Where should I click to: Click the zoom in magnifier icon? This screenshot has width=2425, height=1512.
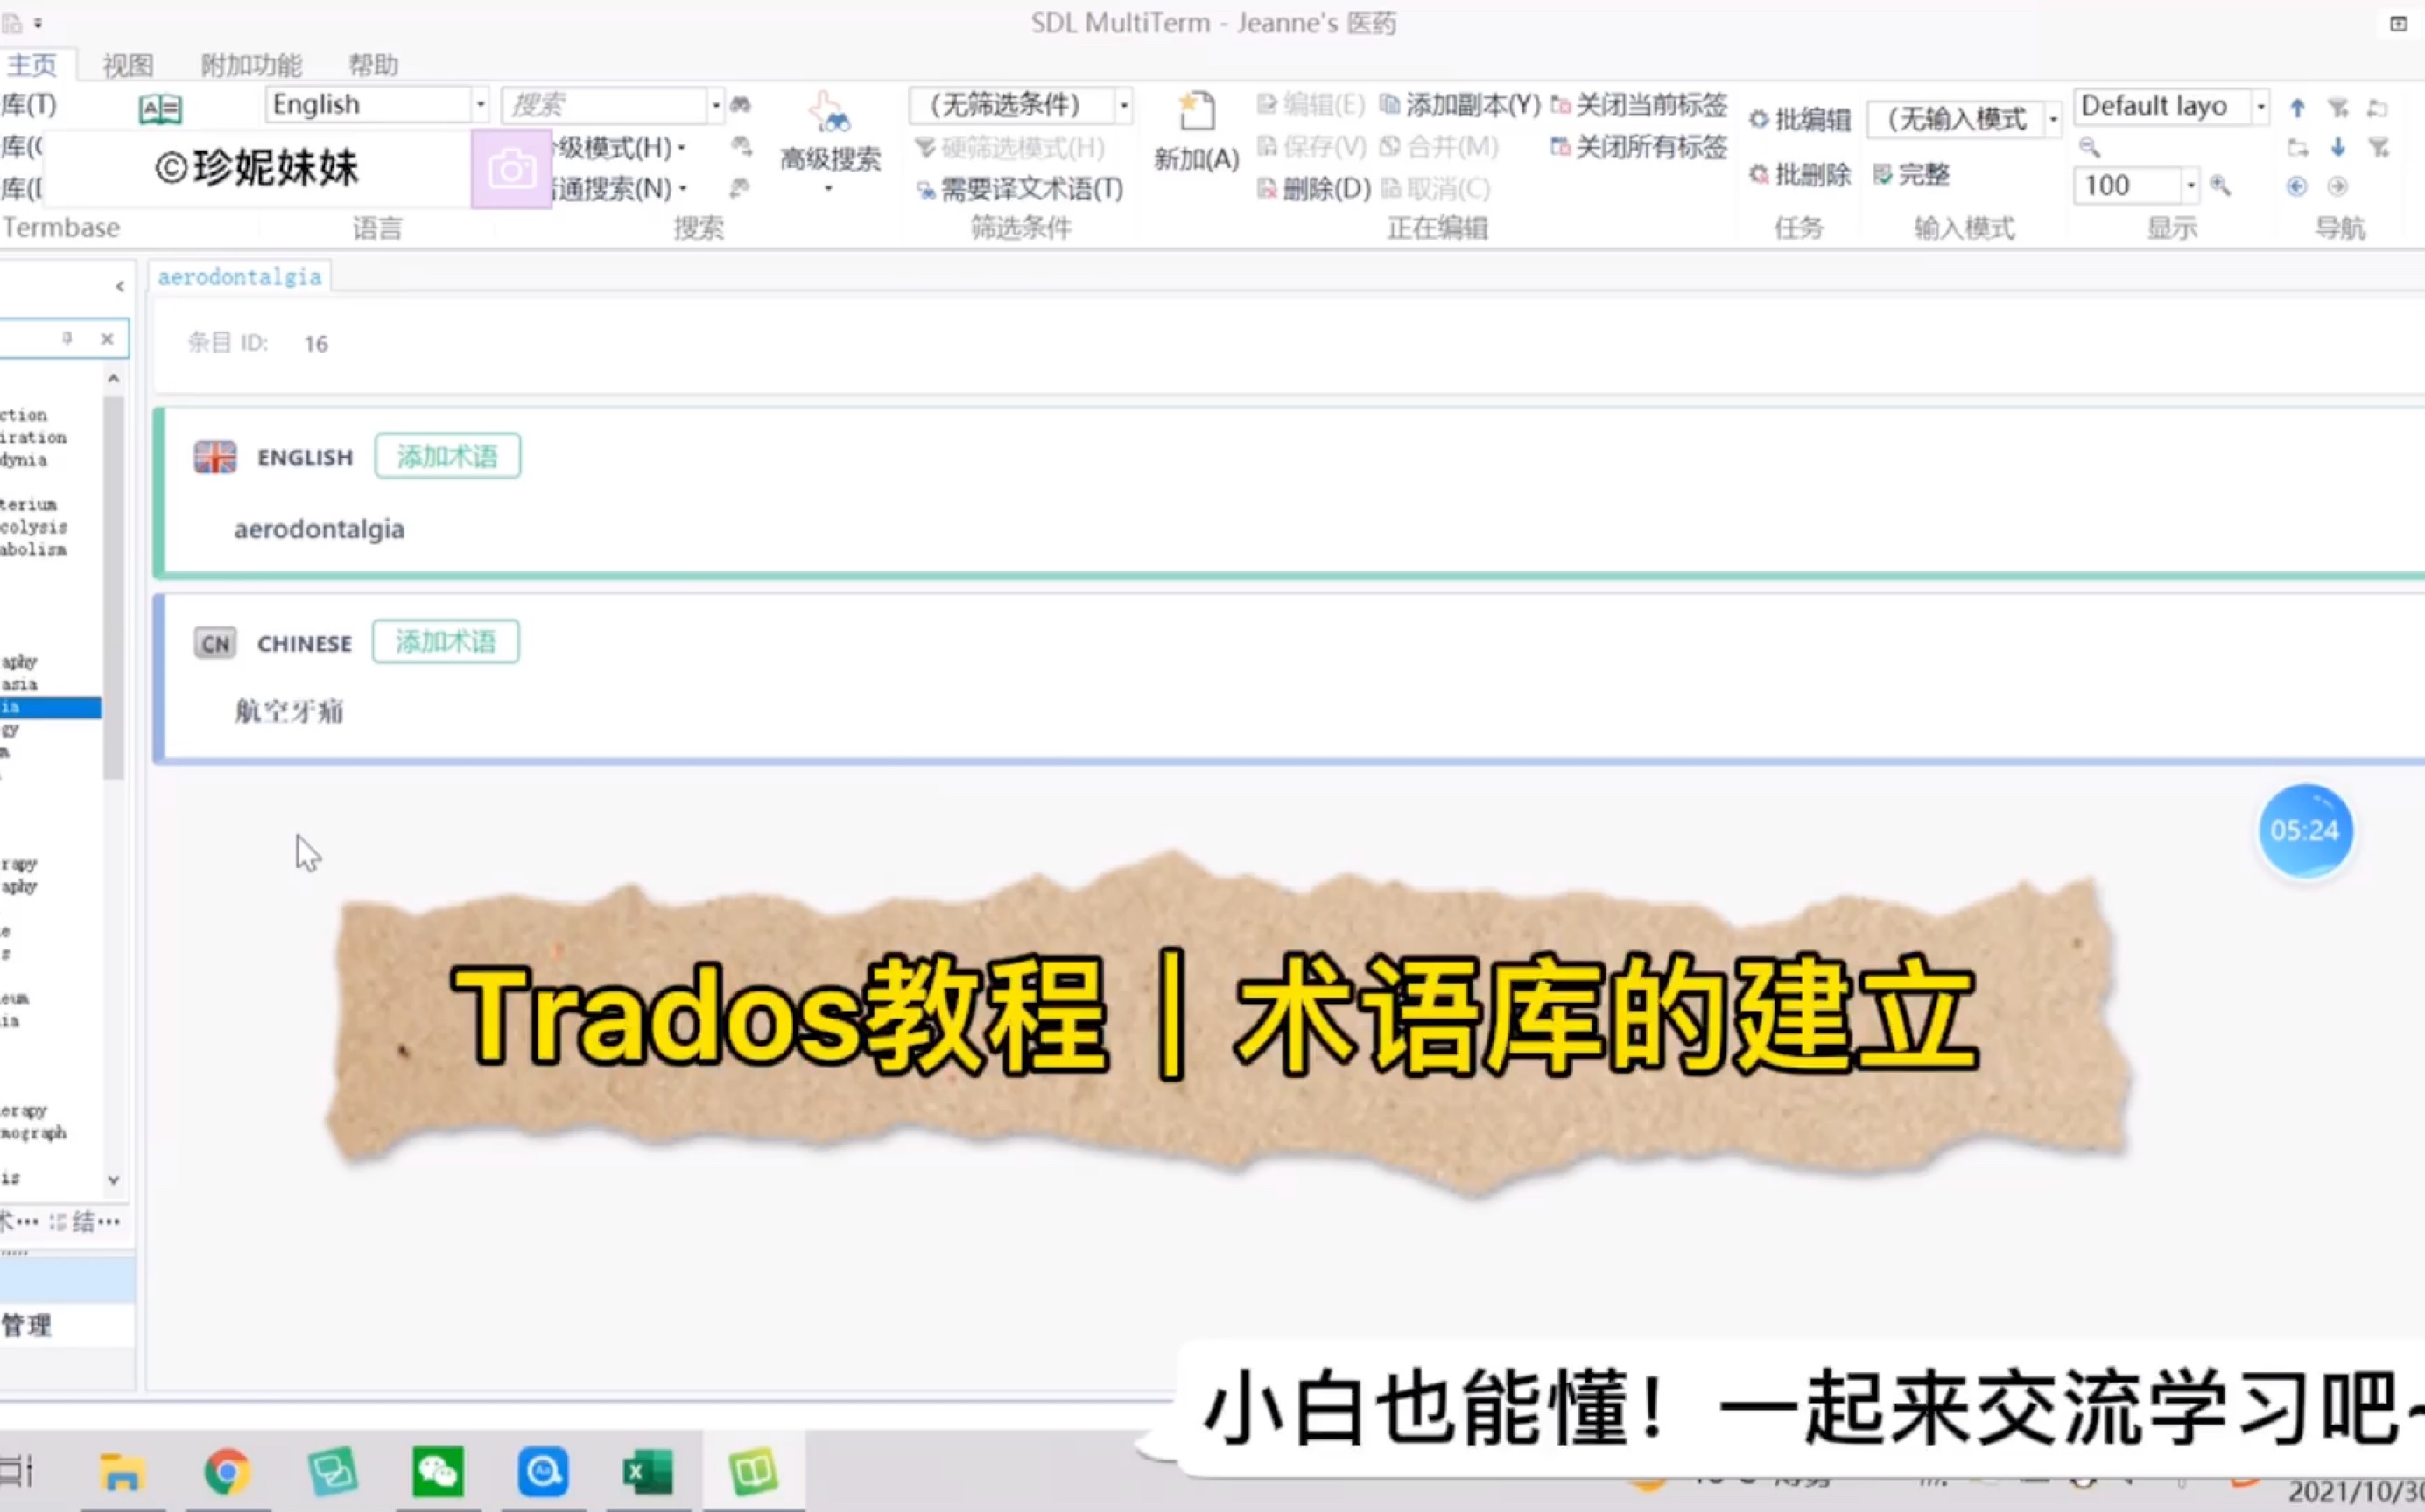[x=2220, y=185]
